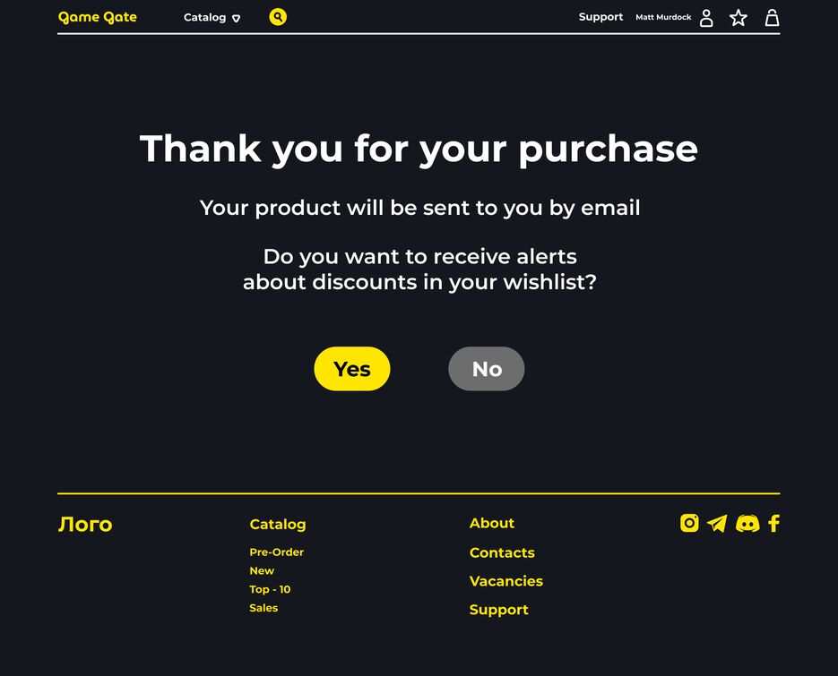The image size is (838, 676).
Task: Expand the Catalog dropdown arrow
Action: coord(237,19)
